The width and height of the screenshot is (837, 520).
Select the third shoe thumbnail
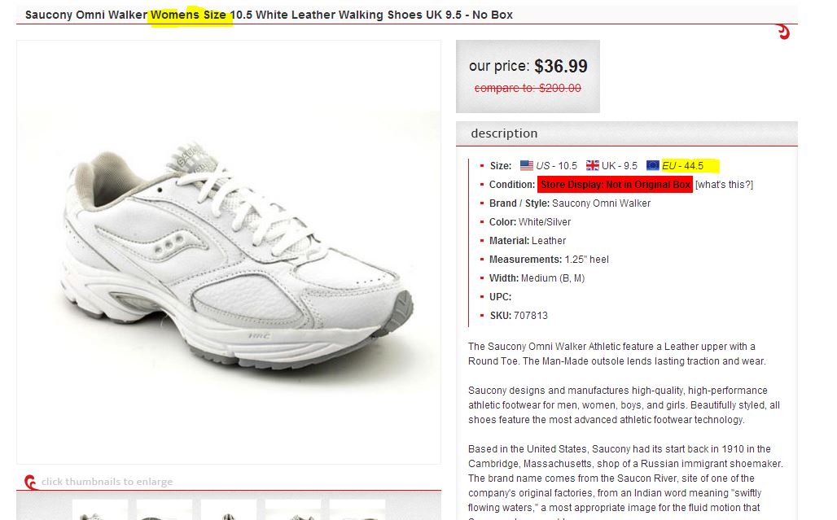[229, 511]
